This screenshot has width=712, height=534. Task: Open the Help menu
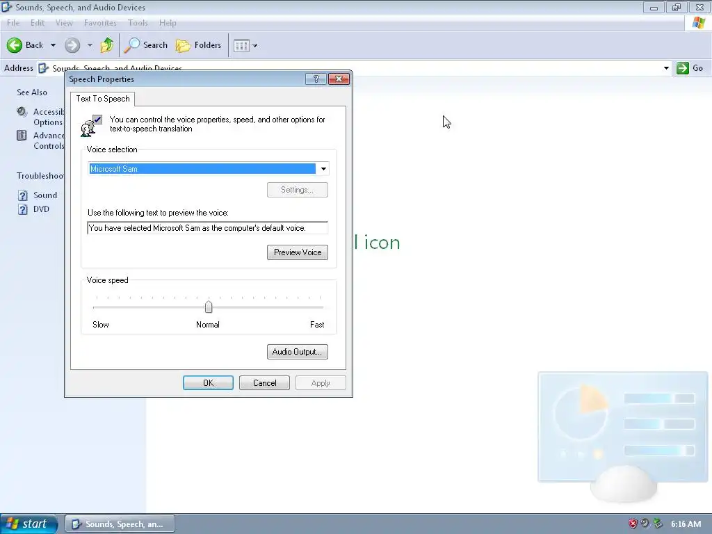pos(168,23)
